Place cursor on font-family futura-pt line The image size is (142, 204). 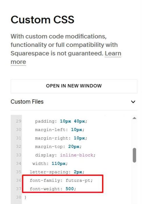pos(61,180)
